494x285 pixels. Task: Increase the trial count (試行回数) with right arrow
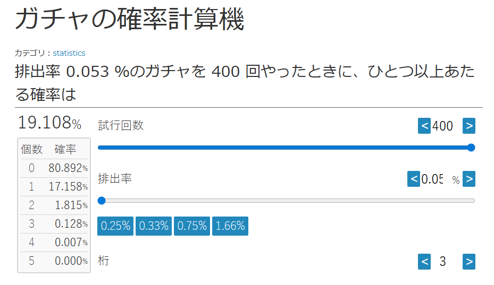coord(468,126)
